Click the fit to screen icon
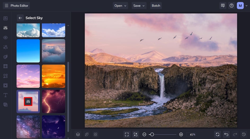Screen dimensions: 250x139 click(x=127, y=134)
